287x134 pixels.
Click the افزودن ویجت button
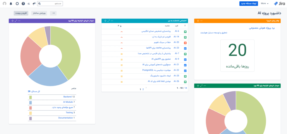(x=21, y=13)
